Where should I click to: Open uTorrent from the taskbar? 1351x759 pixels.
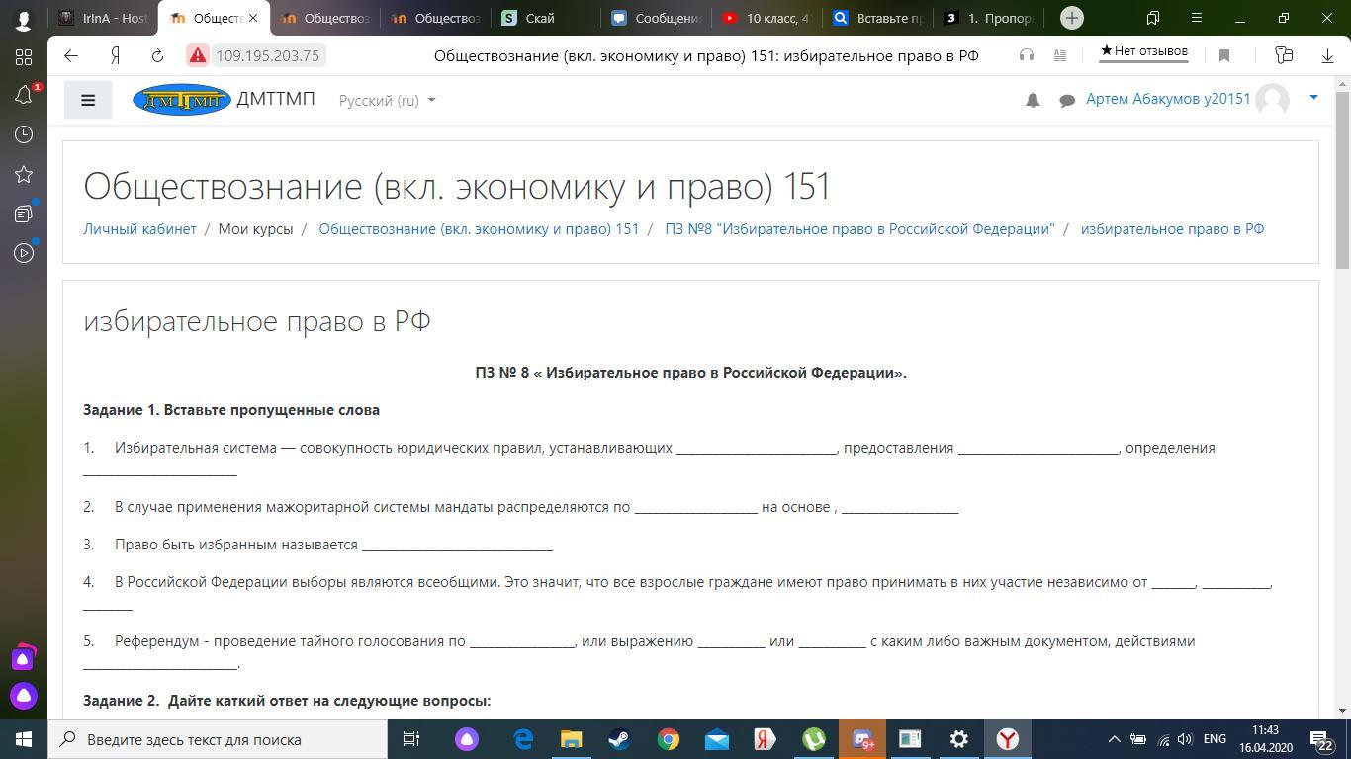tap(814, 739)
